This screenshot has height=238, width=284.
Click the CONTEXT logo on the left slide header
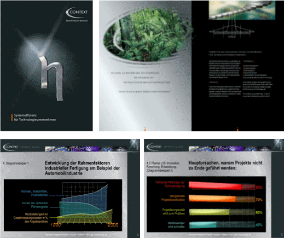tap(10, 147)
